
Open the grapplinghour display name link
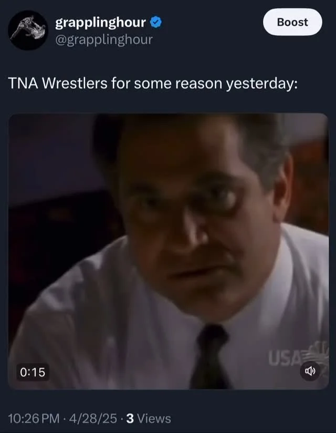coord(100,23)
